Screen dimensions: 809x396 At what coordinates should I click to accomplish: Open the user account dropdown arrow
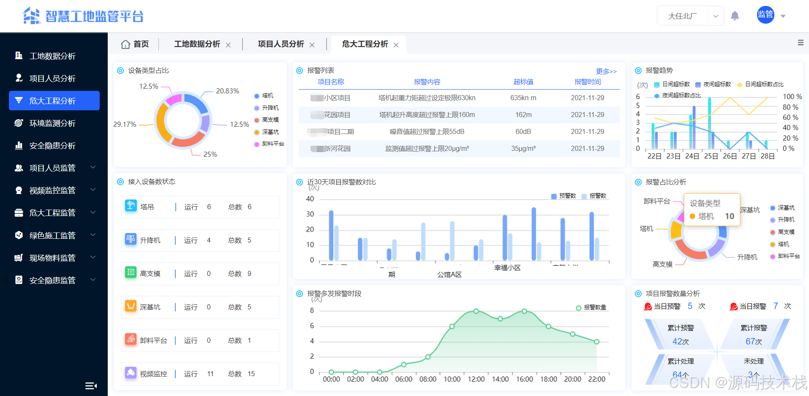(x=783, y=16)
